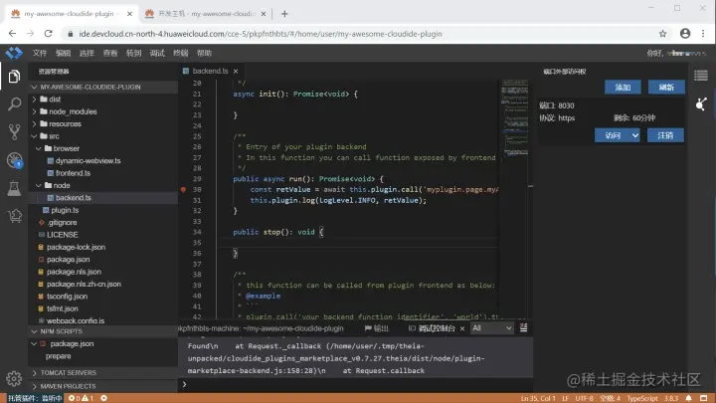This screenshot has width=716, height=403.
Task: Click the browser address bar URL
Action: tap(261, 34)
